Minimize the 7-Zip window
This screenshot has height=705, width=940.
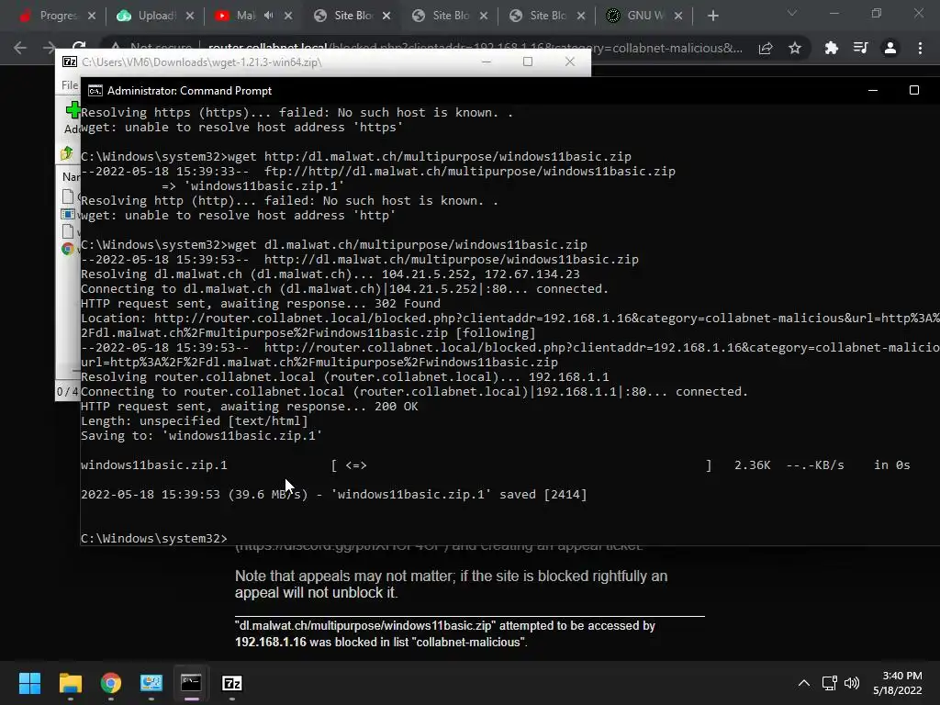(x=487, y=62)
